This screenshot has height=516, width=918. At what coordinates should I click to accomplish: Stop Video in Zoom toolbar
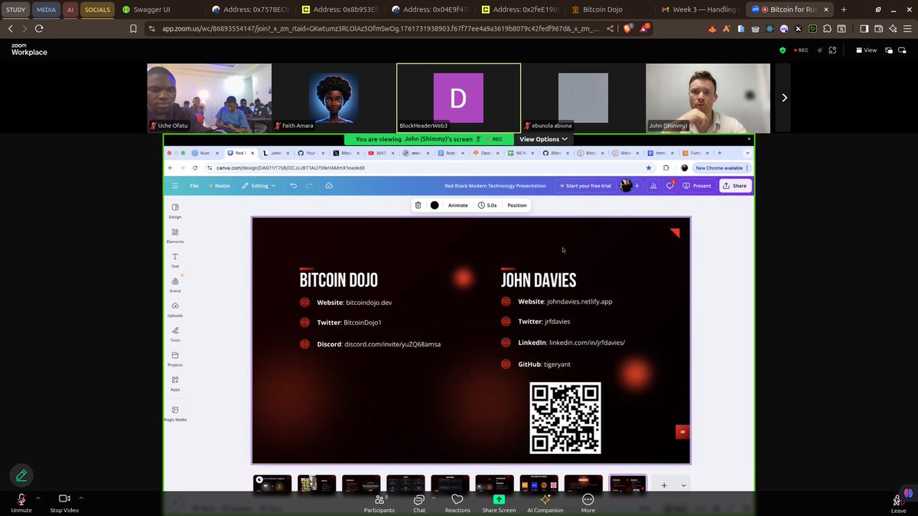(65, 502)
